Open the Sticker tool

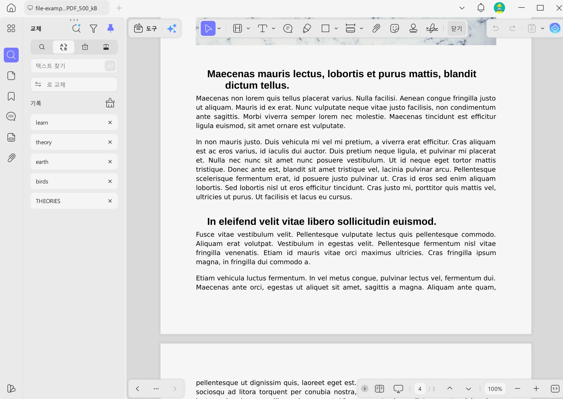coord(395,29)
